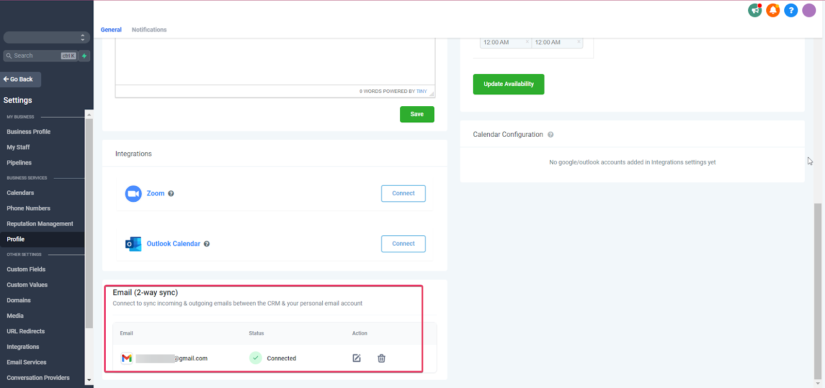This screenshot has width=825, height=388.
Task: Click the main page vertical scrollbar
Action: pos(818,292)
